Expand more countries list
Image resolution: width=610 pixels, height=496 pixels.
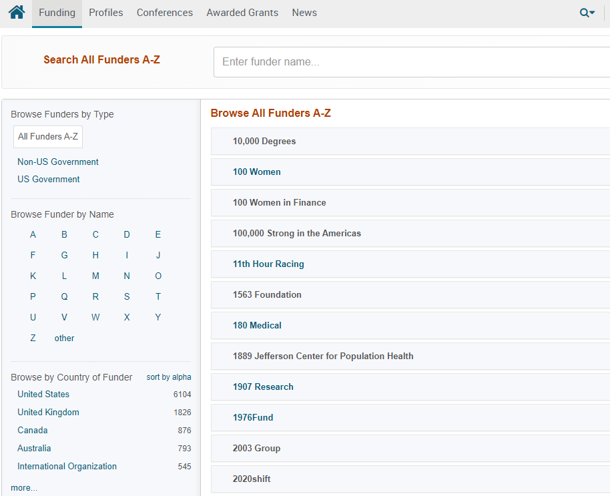24,488
